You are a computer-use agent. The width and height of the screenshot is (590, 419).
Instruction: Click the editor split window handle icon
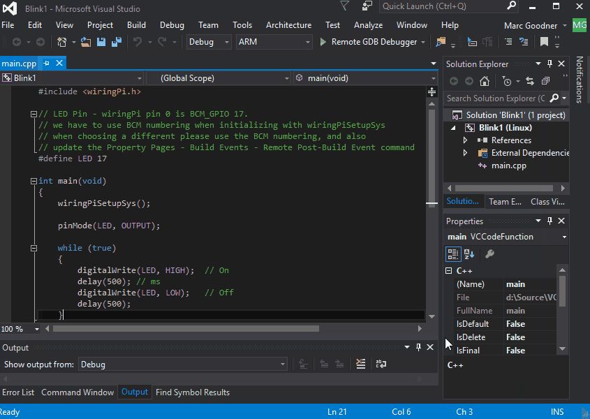[432, 91]
